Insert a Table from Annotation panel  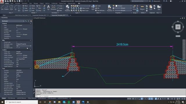tap(59, 10)
